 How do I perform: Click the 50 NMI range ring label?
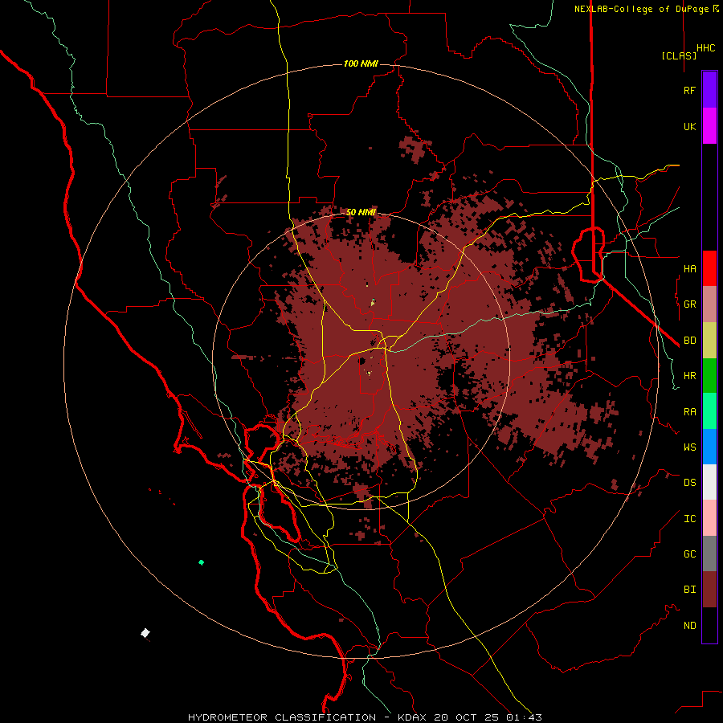(x=361, y=213)
